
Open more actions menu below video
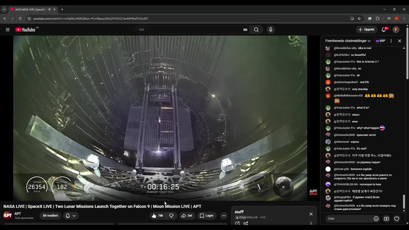[x=224, y=216]
